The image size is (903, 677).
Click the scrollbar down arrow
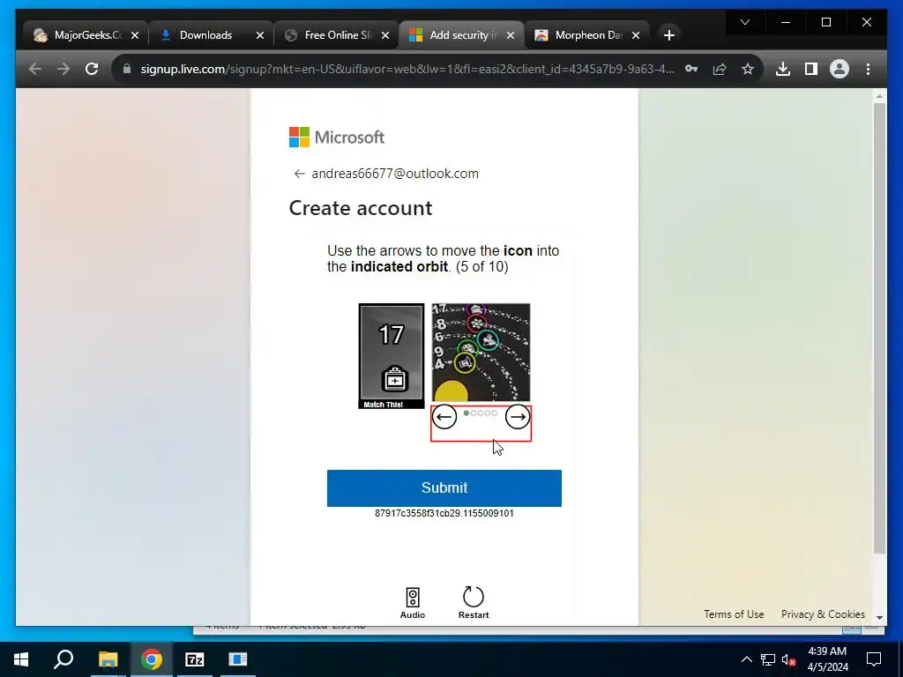[x=879, y=618]
